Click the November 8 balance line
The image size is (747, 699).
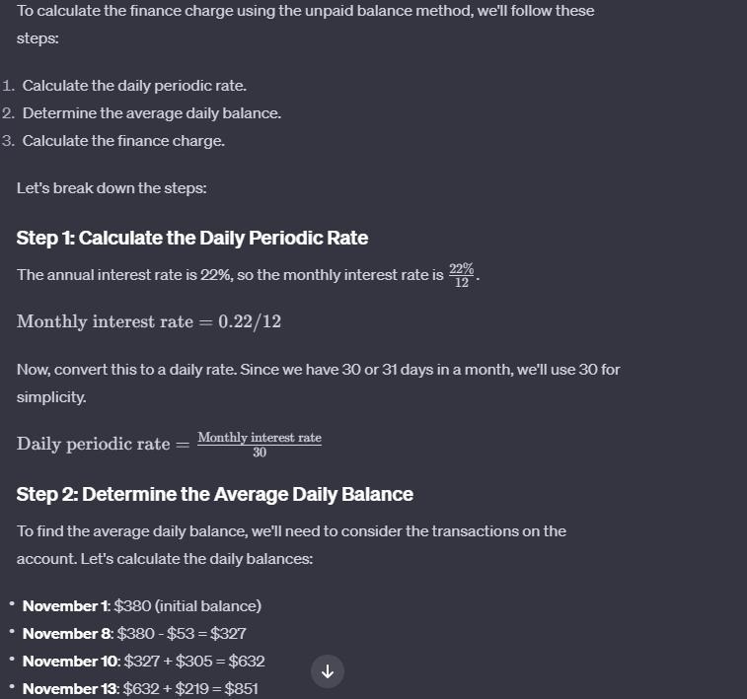[134, 634]
